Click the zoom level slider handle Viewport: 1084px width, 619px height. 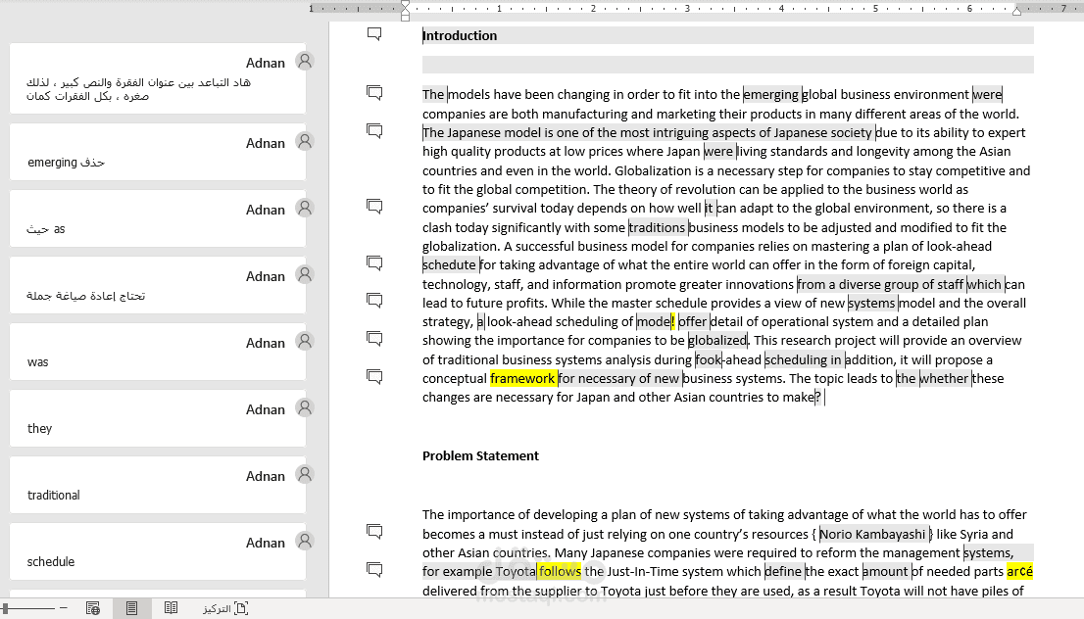pos(6,607)
